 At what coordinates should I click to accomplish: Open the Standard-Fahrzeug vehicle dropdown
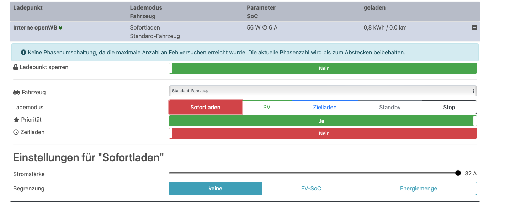coord(323,91)
